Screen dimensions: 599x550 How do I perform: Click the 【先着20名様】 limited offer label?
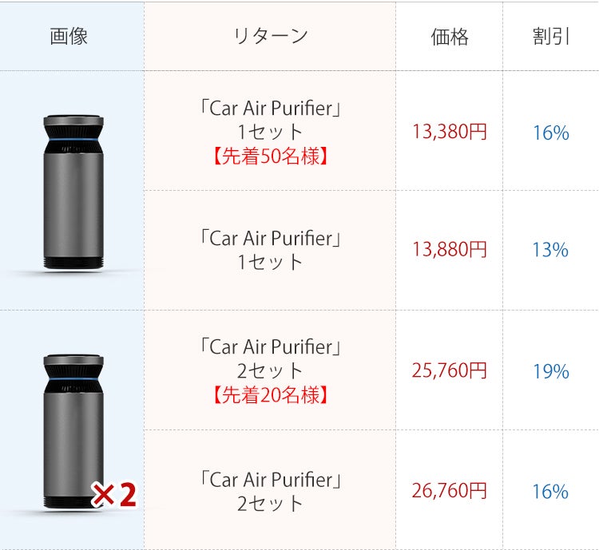[x=270, y=394]
